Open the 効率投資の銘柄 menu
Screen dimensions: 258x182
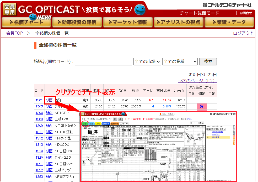(77, 22)
